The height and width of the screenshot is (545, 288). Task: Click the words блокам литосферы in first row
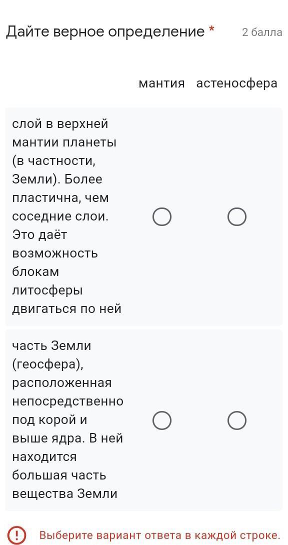coord(47,281)
